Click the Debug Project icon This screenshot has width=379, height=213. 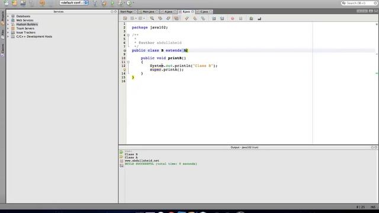click(x=120, y=3)
